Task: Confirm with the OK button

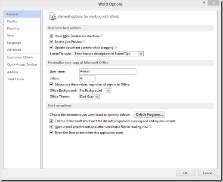Action: point(186,173)
